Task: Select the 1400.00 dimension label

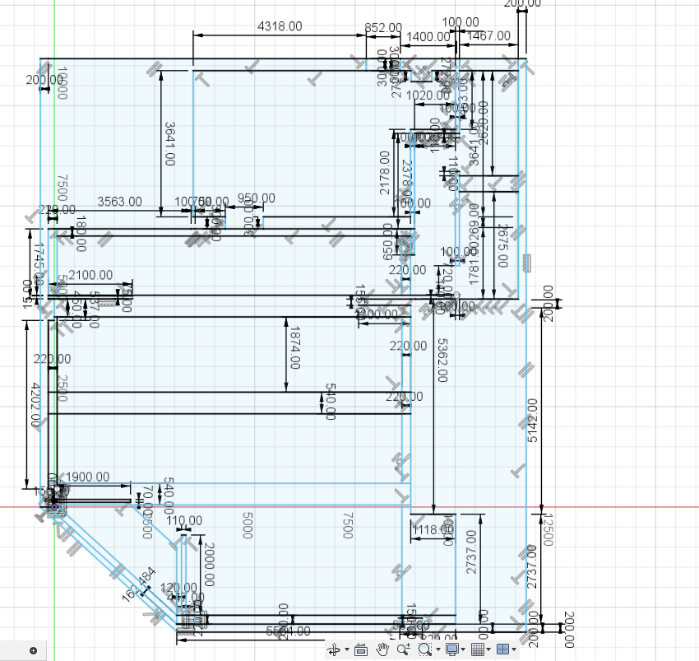Action: (428, 36)
